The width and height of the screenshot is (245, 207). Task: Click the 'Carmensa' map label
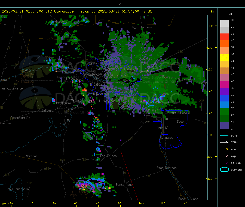(167, 138)
